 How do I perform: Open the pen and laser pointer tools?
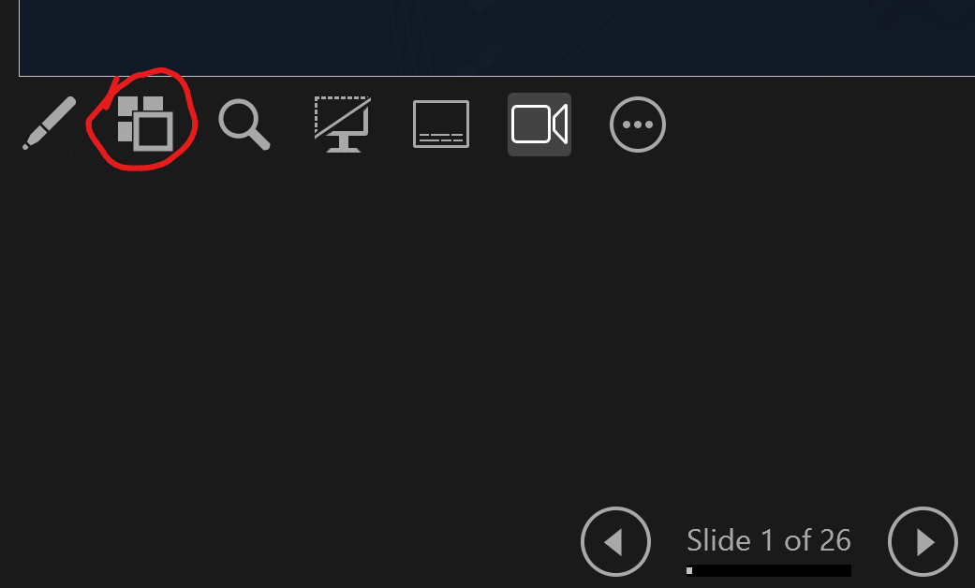coord(49,124)
